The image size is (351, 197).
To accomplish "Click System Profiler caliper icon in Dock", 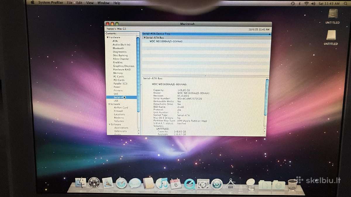I will [x=231, y=184].
